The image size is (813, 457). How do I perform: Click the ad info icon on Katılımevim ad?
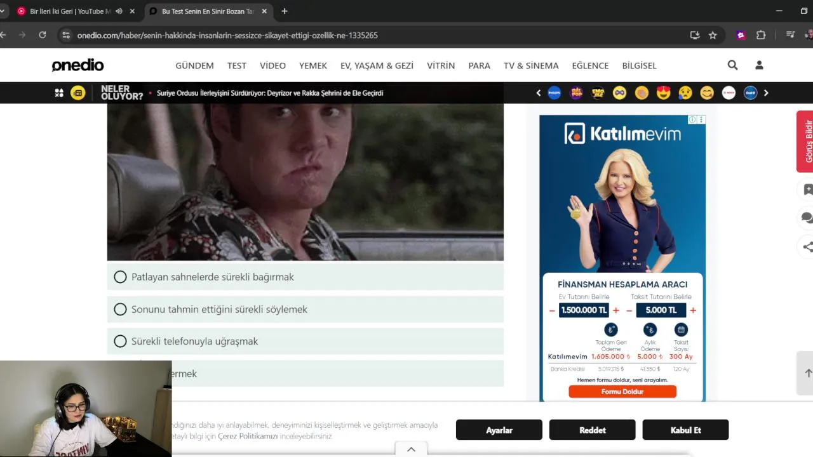click(x=694, y=119)
